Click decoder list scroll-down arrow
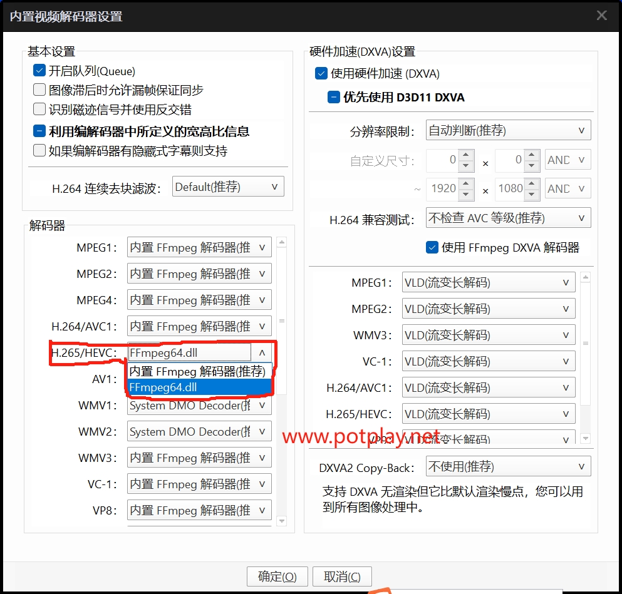Screen dimensions: 622x594 282,520
